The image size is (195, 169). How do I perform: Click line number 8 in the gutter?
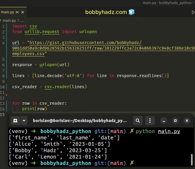click(x=3, y=76)
